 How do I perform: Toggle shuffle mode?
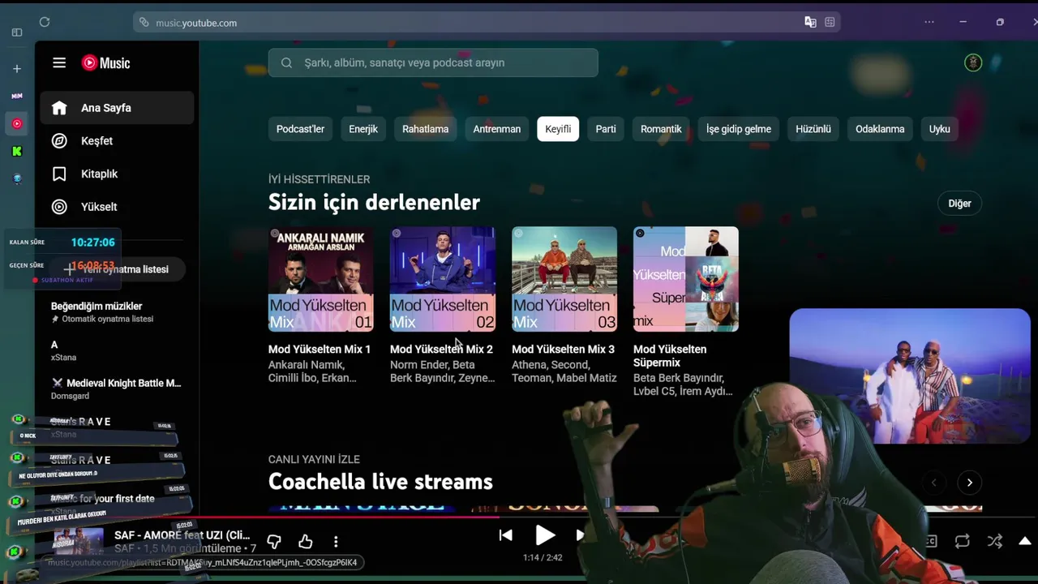[994, 541]
